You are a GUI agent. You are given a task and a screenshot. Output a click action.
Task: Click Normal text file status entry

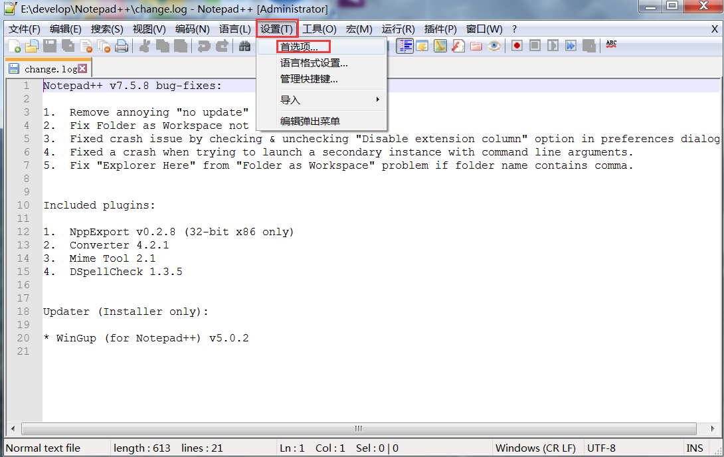(x=57, y=448)
